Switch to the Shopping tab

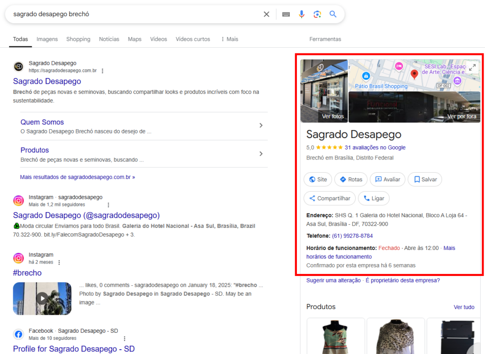coord(78,39)
